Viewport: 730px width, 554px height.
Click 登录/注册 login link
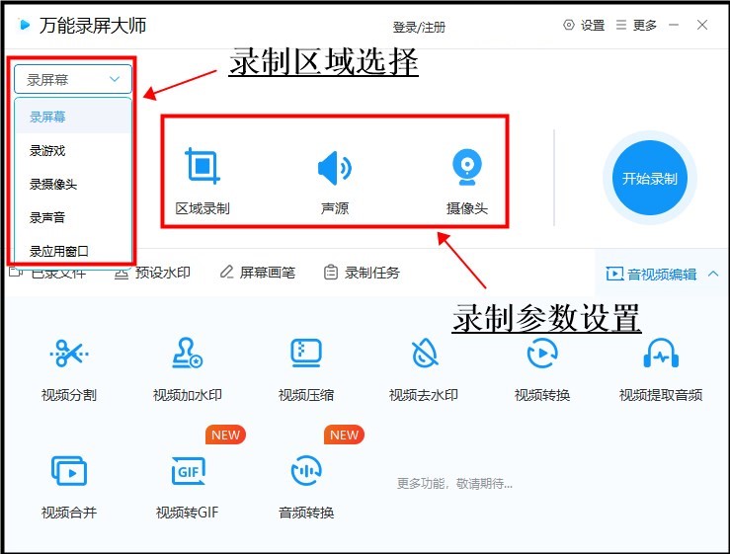[x=419, y=27]
